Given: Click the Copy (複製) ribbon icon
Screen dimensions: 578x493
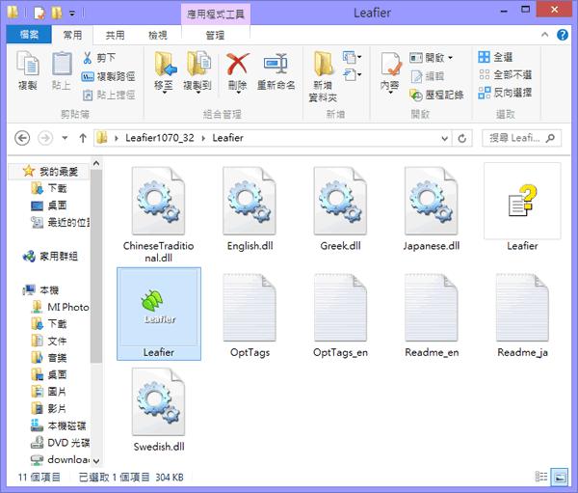Looking at the screenshot, I should (x=27, y=70).
